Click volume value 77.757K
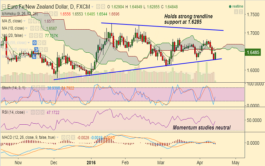The height and width of the screenshot is (166, 265). pos(51,36)
